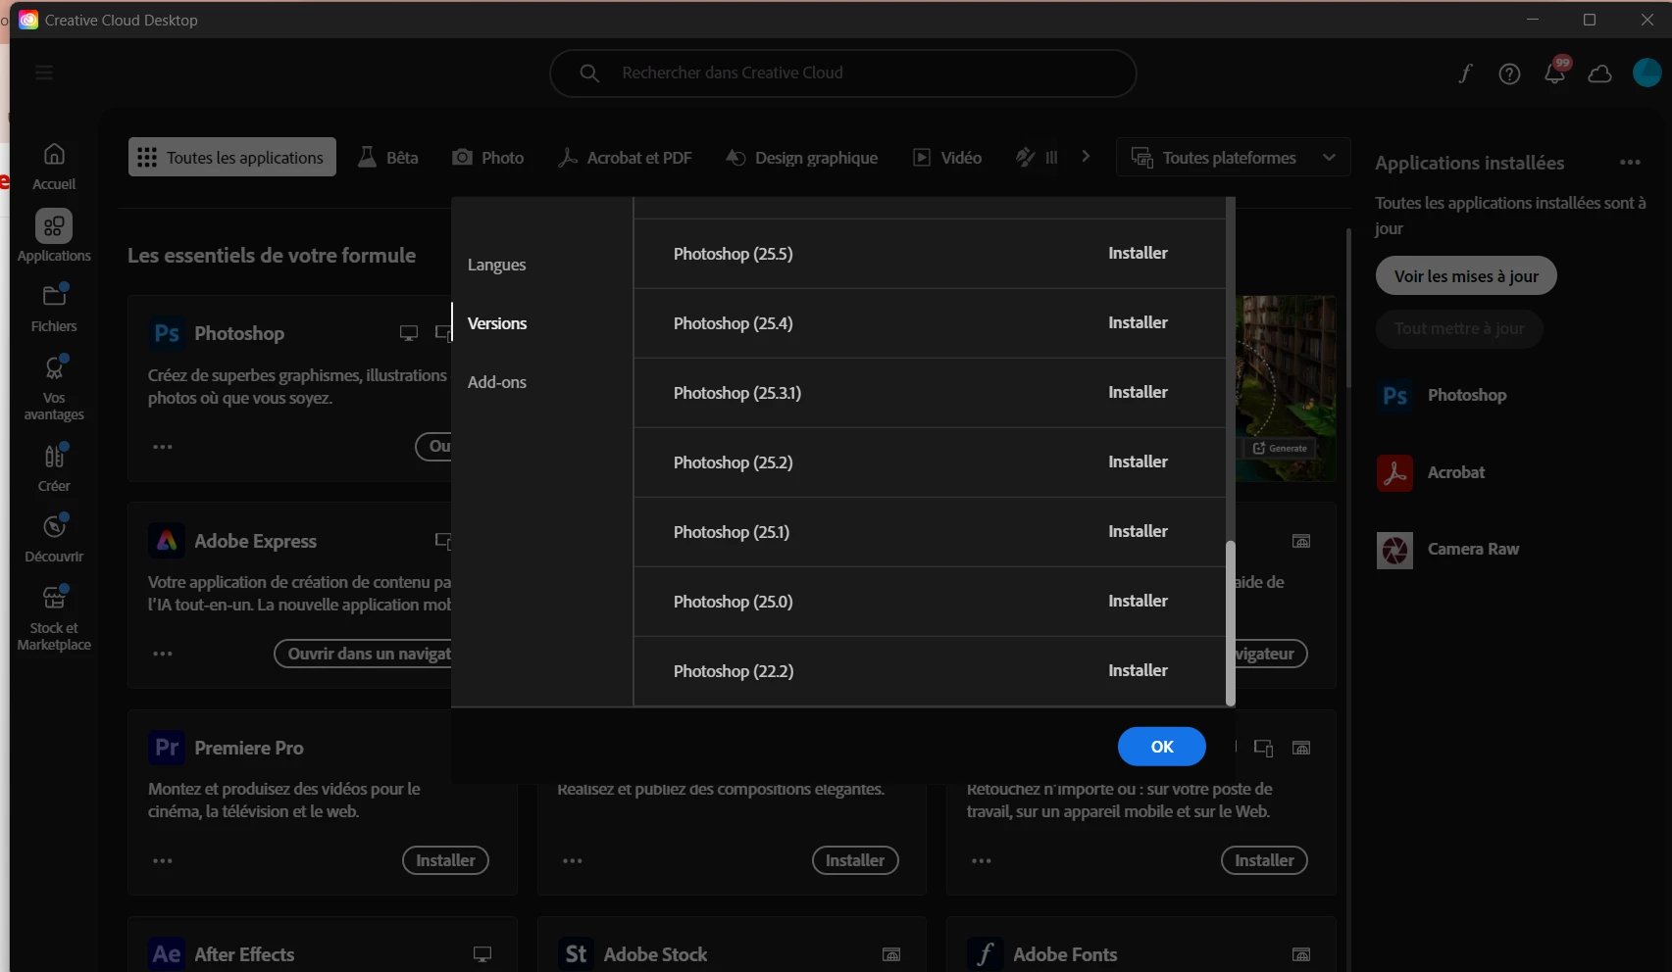Click the Adobe Fonts f icon
This screenshot has width=1672, height=972.
tap(985, 954)
